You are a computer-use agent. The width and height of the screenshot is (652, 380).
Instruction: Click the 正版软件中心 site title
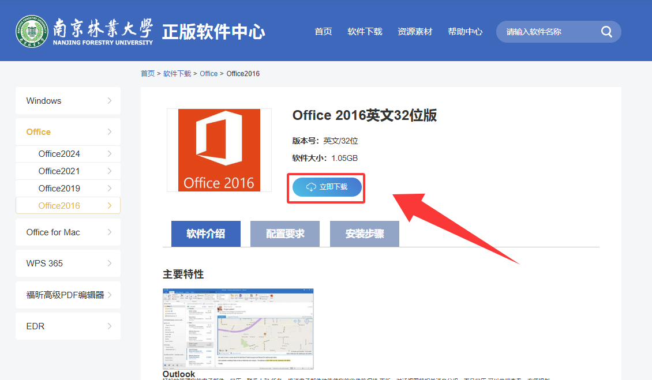tap(213, 32)
